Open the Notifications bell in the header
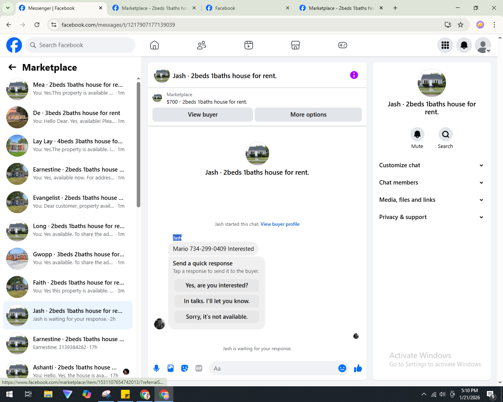503x402 pixels. pyautogui.click(x=464, y=45)
